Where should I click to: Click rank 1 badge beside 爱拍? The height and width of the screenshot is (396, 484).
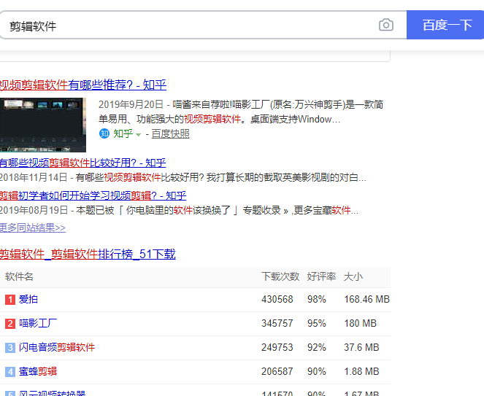pyautogui.click(x=10, y=300)
